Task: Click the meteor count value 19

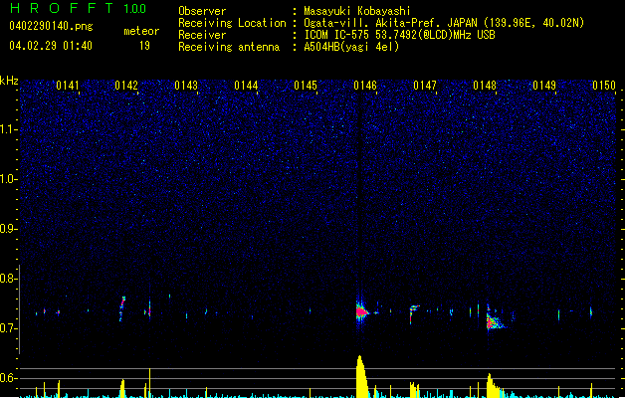Action: click(x=144, y=46)
